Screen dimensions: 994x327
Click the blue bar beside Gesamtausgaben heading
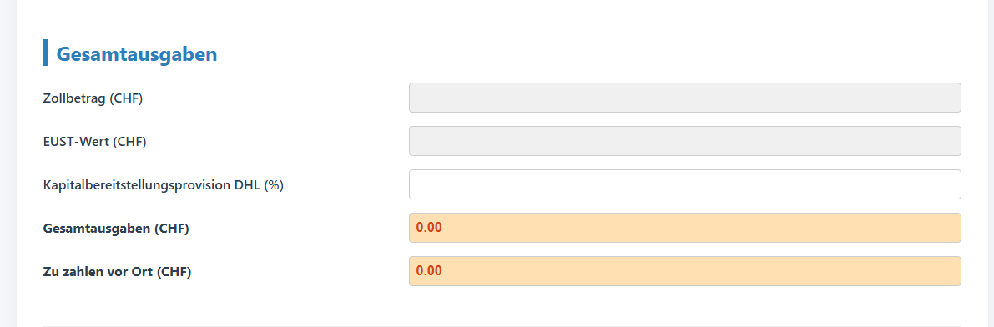[46, 52]
